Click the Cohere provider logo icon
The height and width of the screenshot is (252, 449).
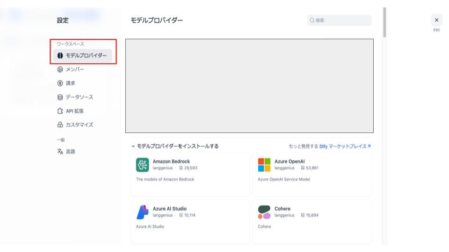coord(264,211)
